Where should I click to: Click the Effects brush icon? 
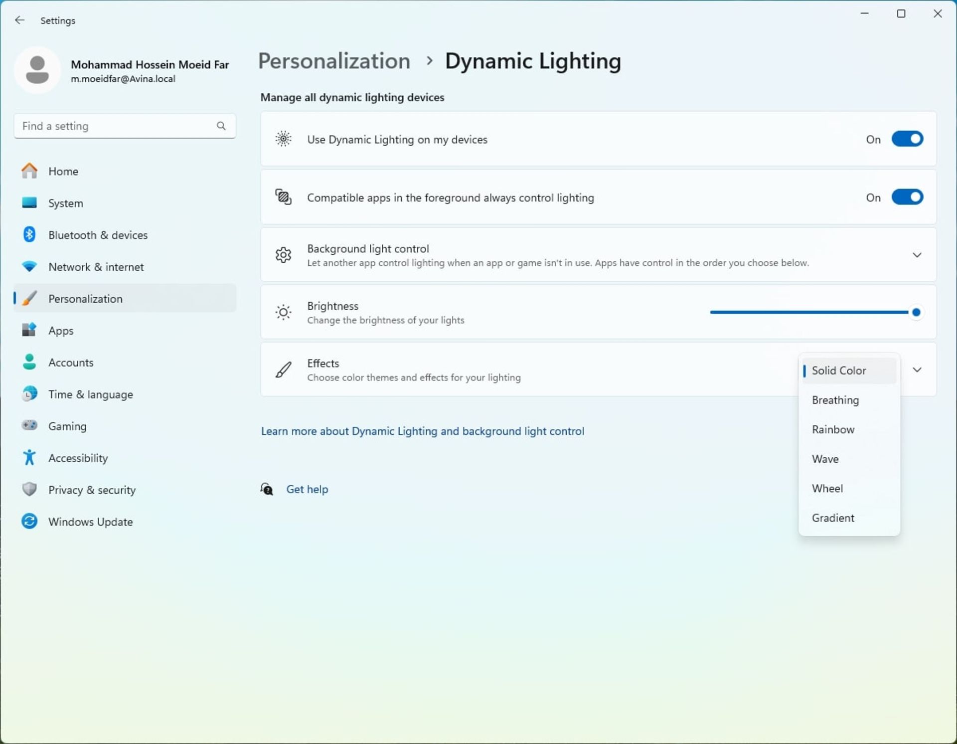pos(283,370)
